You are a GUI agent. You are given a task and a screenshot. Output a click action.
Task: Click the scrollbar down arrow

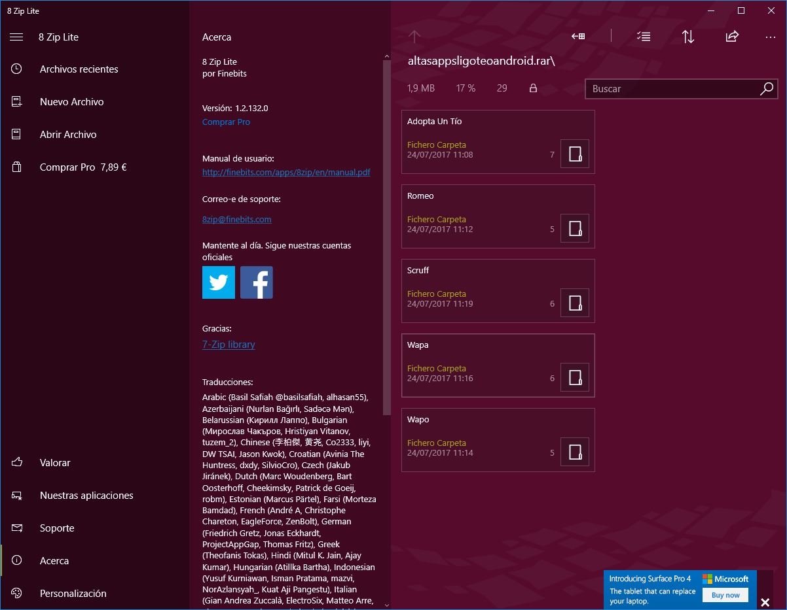pos(386,605)
